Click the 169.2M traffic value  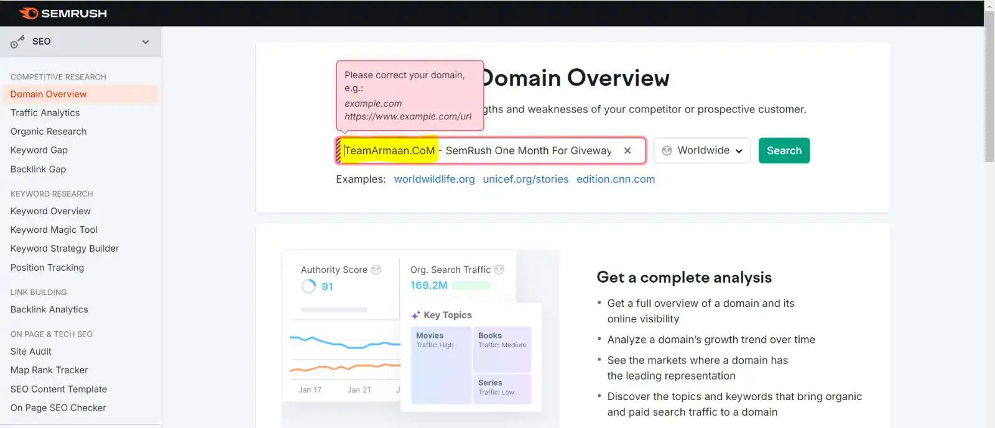[428, 286]
